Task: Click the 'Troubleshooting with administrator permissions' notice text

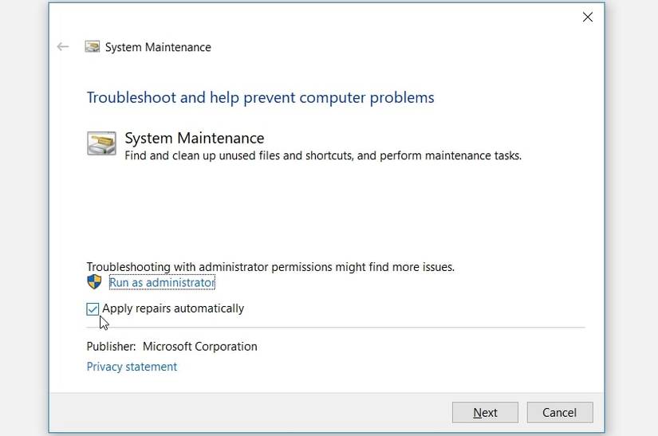Action: click(270, 267)
